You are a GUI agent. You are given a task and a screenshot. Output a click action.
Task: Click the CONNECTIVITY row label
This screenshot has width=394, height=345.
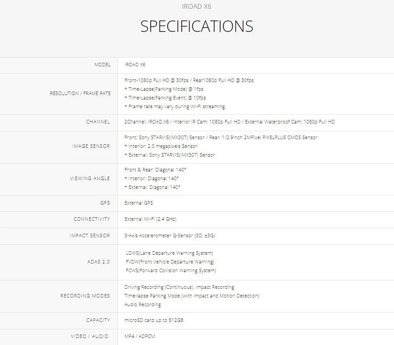tap(92, 219)
